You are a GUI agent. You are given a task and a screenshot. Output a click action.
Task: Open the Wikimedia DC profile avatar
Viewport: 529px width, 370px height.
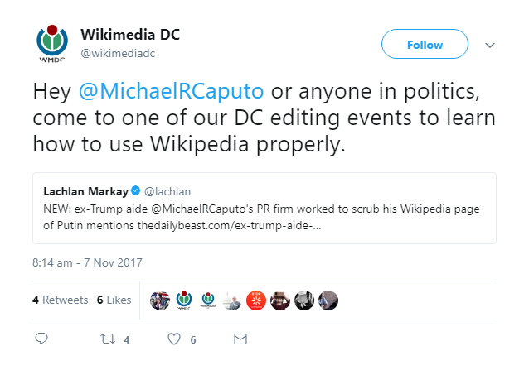51,44
